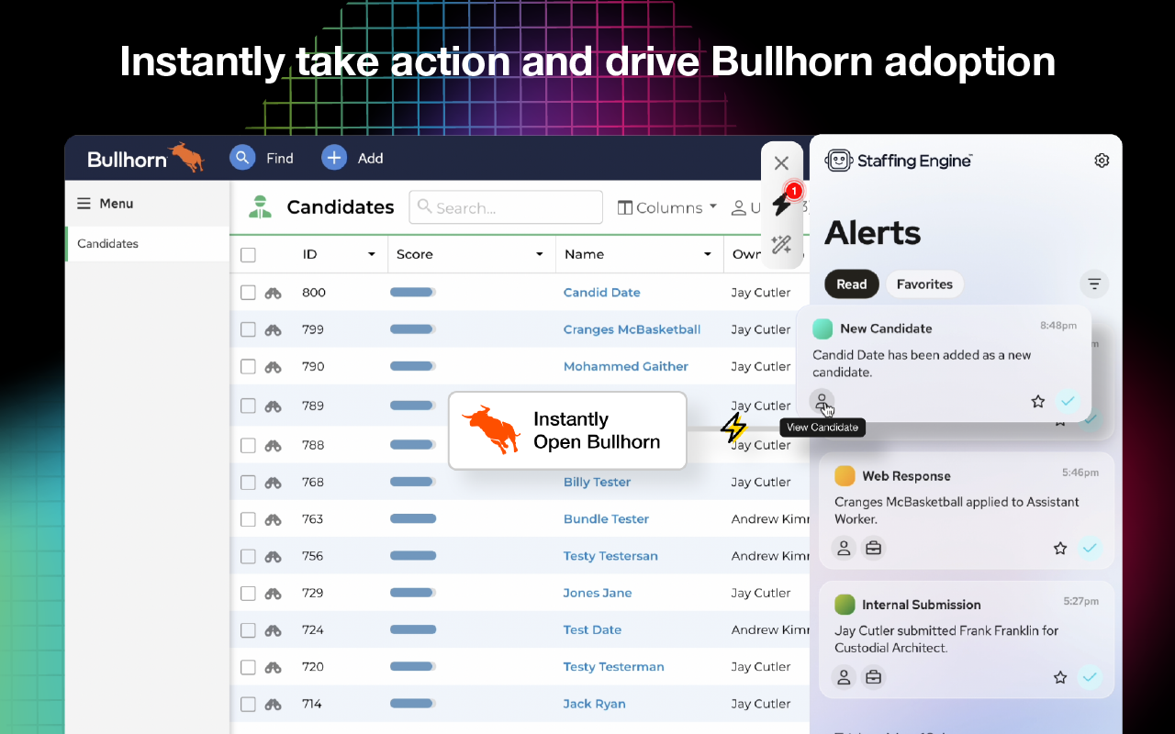Switch to the Favorites alerts tab
This screenshot has width=1175, height=734.
click(x=924, y=284)
